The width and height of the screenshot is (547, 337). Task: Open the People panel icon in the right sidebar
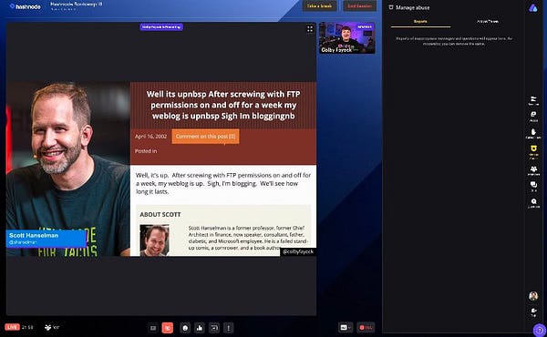pos(533,117)
